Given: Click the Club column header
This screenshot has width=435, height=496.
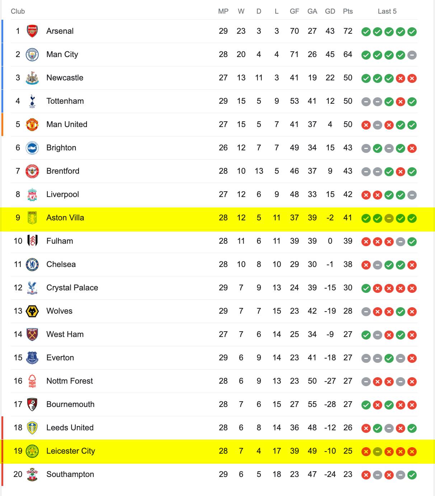Looking at the screenshot, I should pyautogui.click(x=18, y=11).
